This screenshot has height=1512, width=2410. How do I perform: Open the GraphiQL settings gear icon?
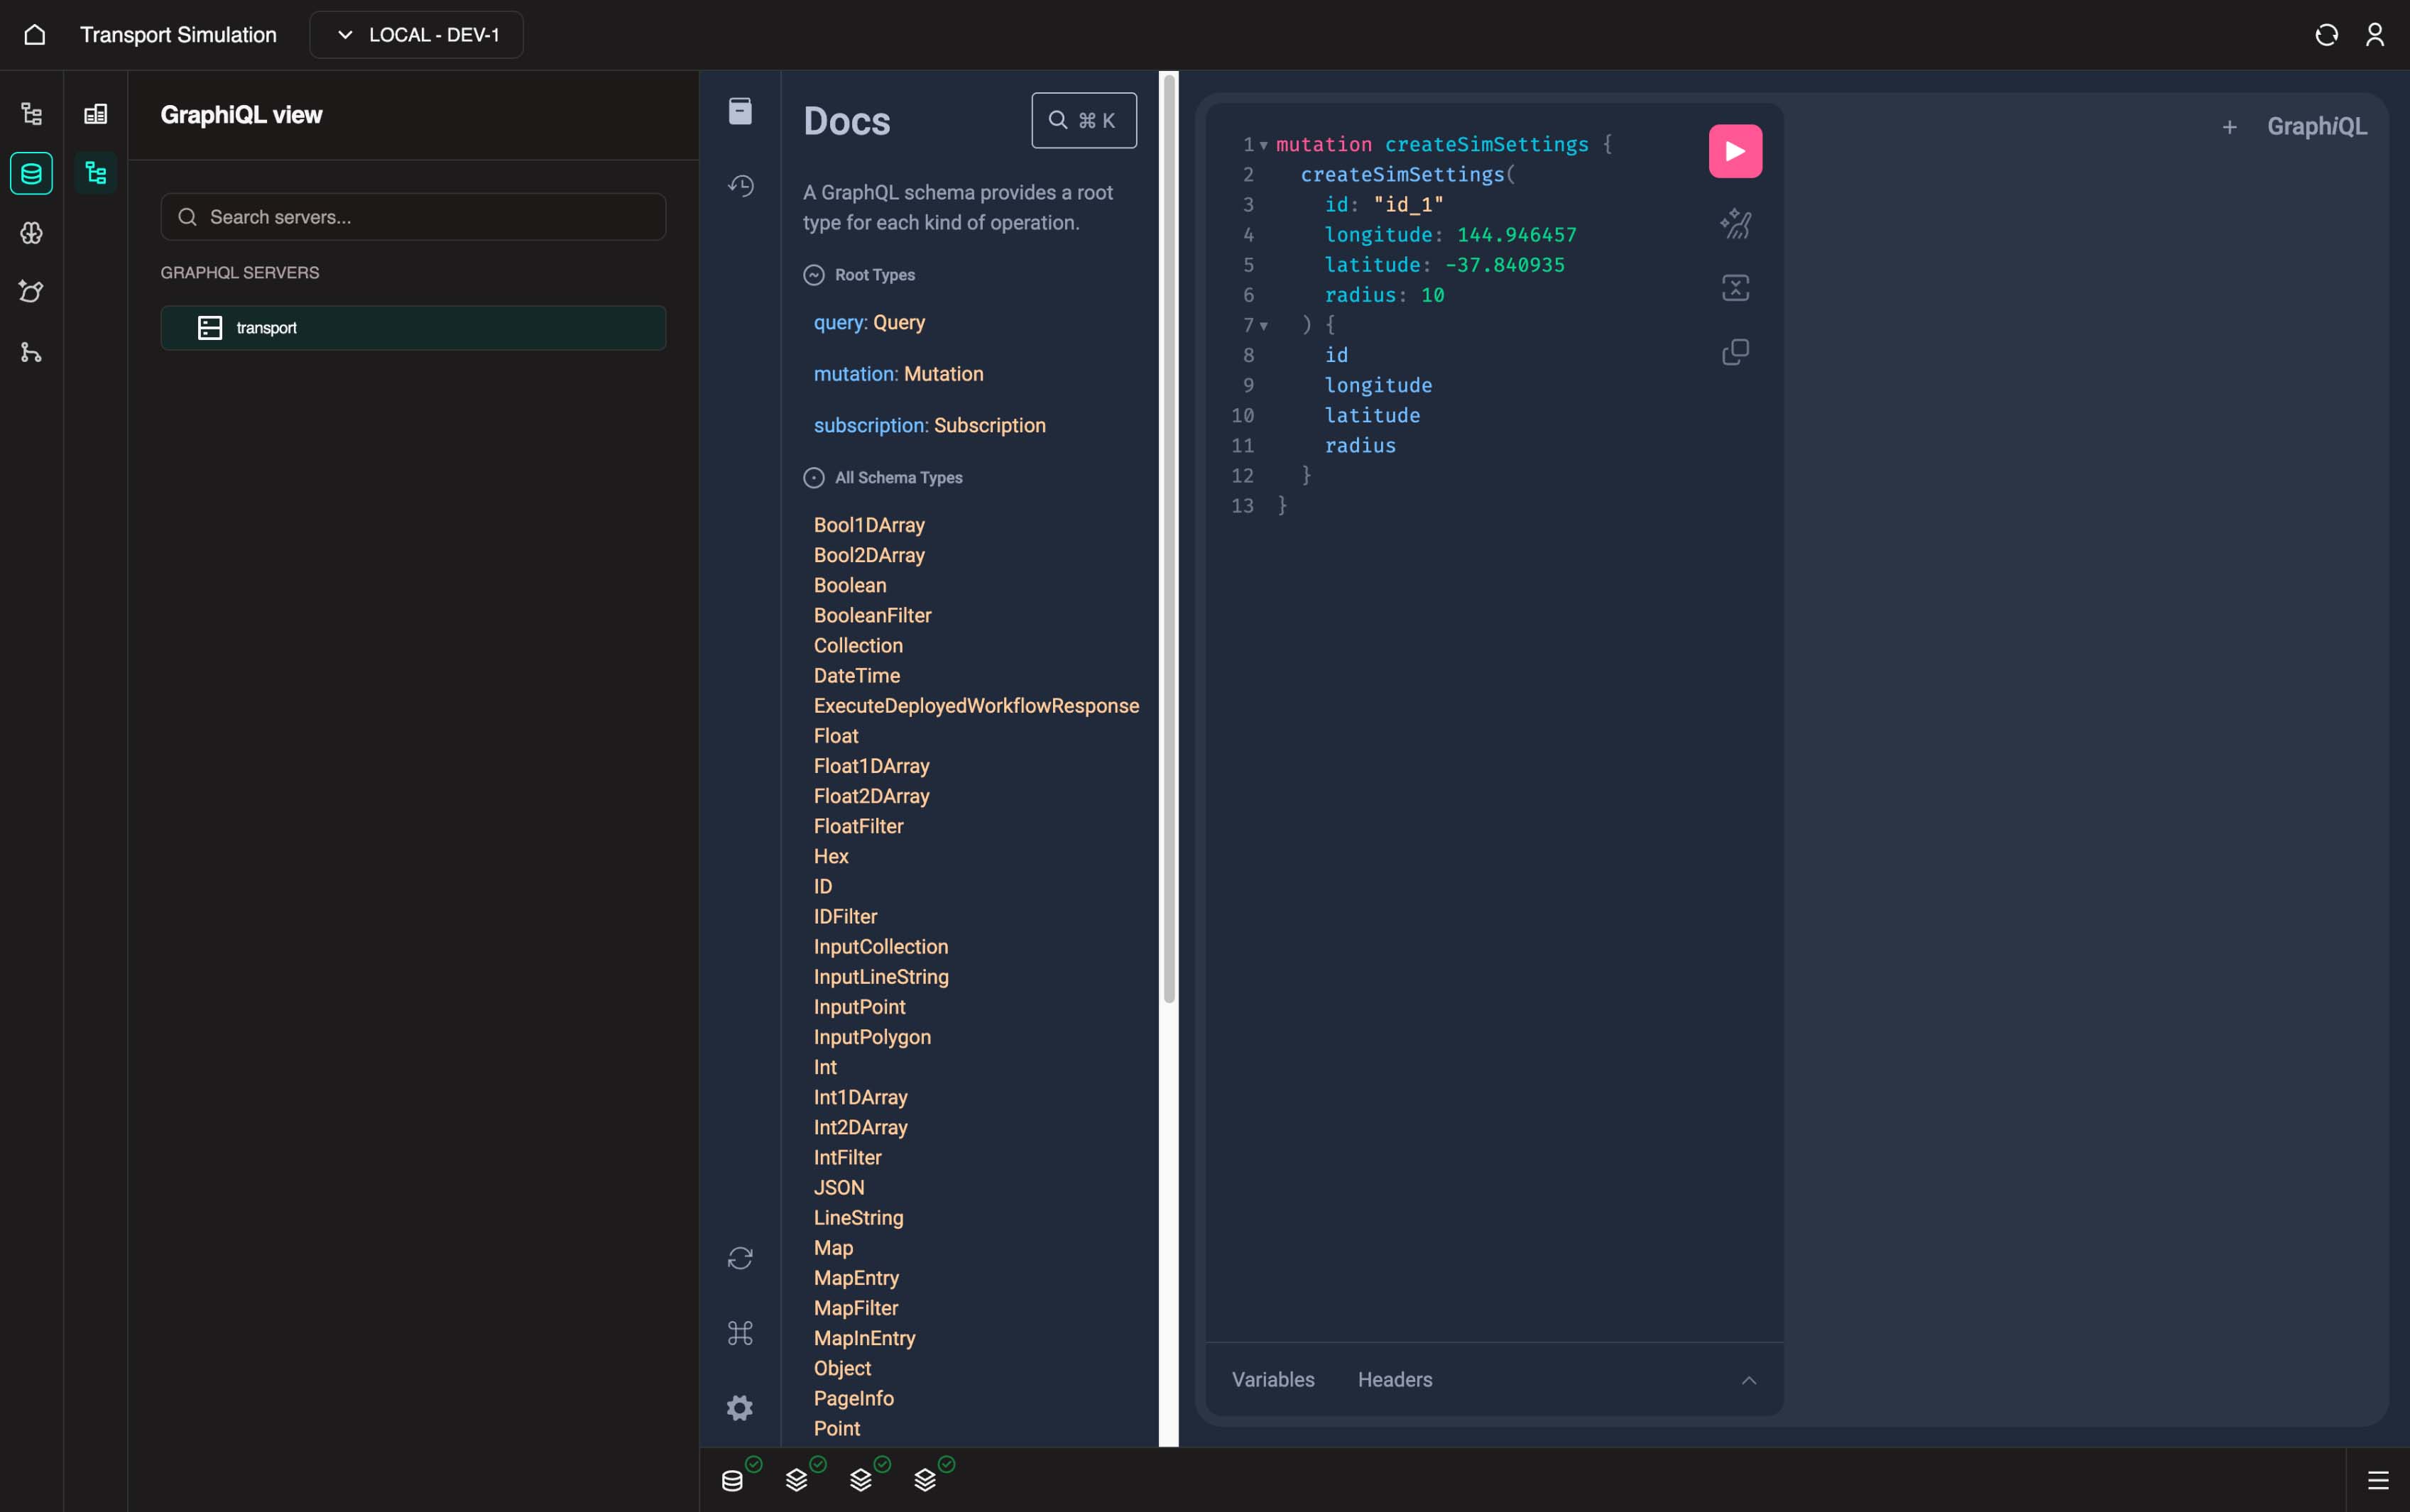click(740, 1408)
